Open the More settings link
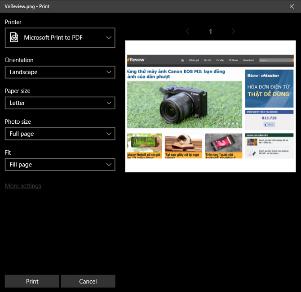Image resolution: width=301 pixels, height=292 pixels. [x=23, y=186]
